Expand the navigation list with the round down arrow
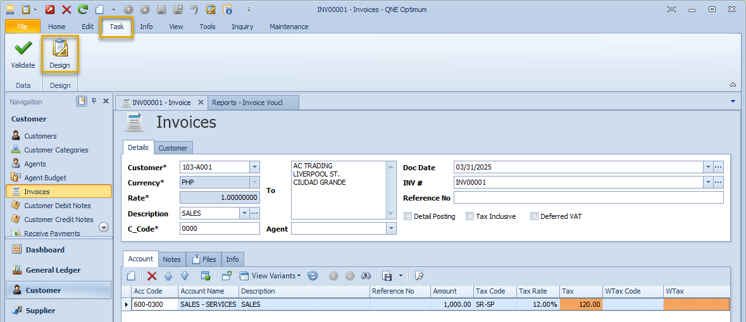Screen dimensions: 746x322 pos(104,227)
